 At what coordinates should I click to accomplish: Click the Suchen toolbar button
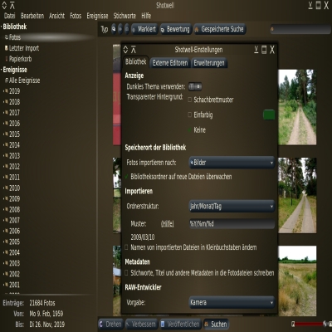tap(216, 325)
